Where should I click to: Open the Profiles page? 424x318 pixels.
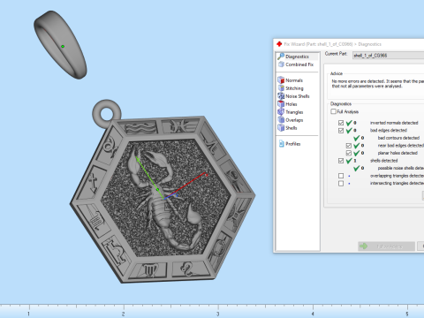(290, 144)
